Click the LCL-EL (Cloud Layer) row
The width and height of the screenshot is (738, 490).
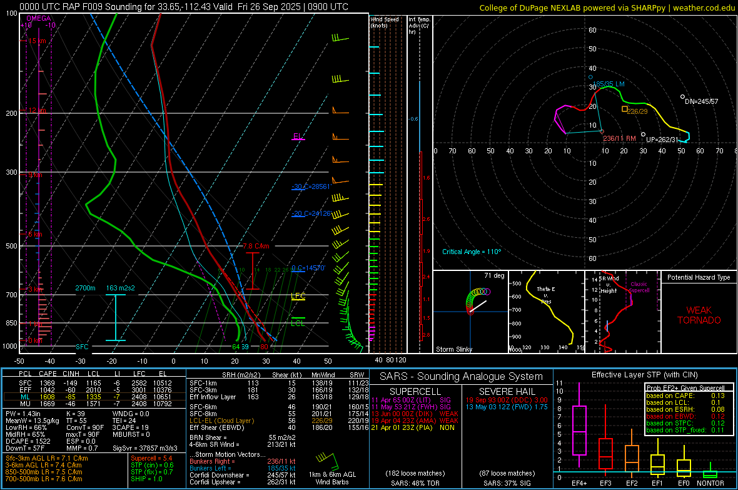(x=279, y=421)
